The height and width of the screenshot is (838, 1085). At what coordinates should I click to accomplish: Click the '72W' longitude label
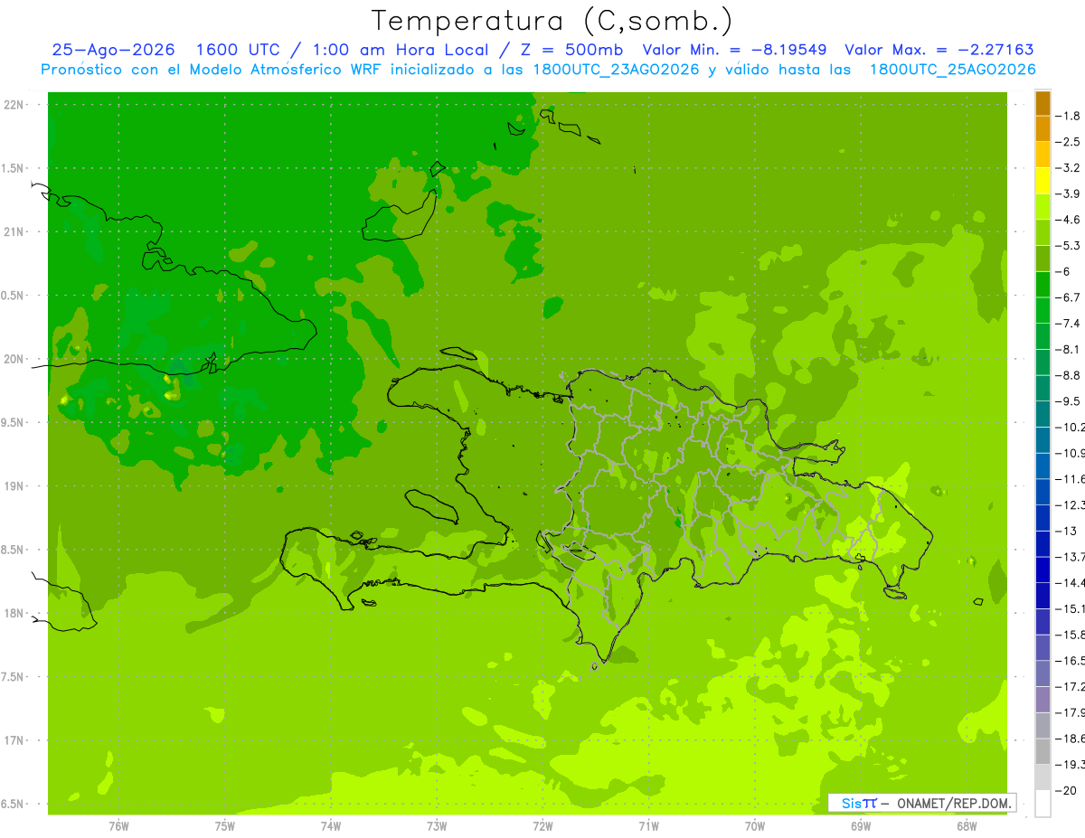point(542,825)
